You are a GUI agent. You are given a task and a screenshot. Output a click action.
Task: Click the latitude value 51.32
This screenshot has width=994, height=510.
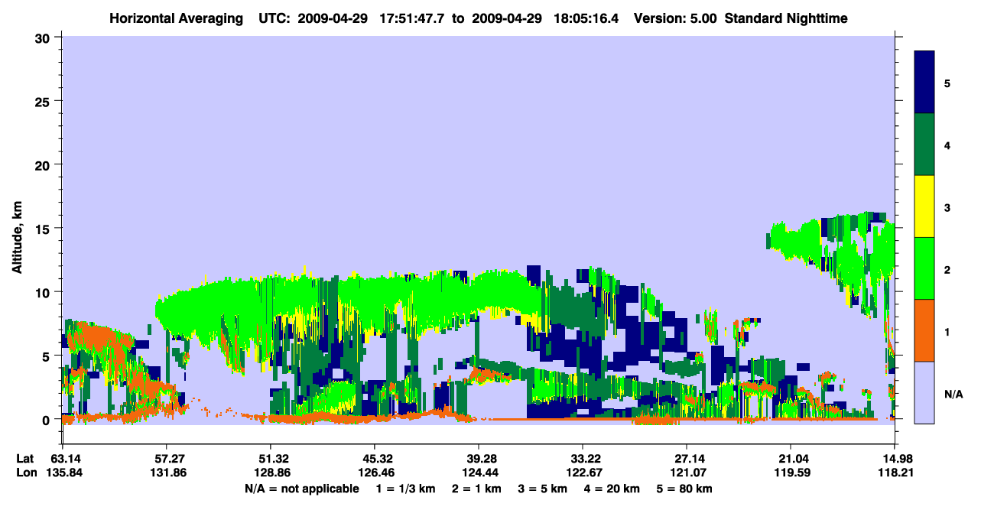tap(270, 459)
